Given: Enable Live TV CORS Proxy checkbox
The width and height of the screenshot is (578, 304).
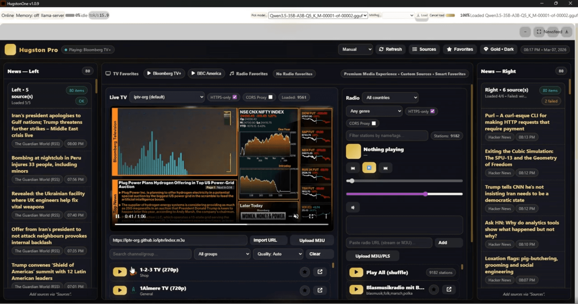Looking at the screenshot, I should pyautogui.click(x=270, y=97).
